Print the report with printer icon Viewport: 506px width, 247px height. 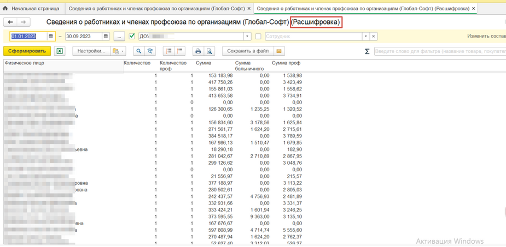tap(198, 51)
